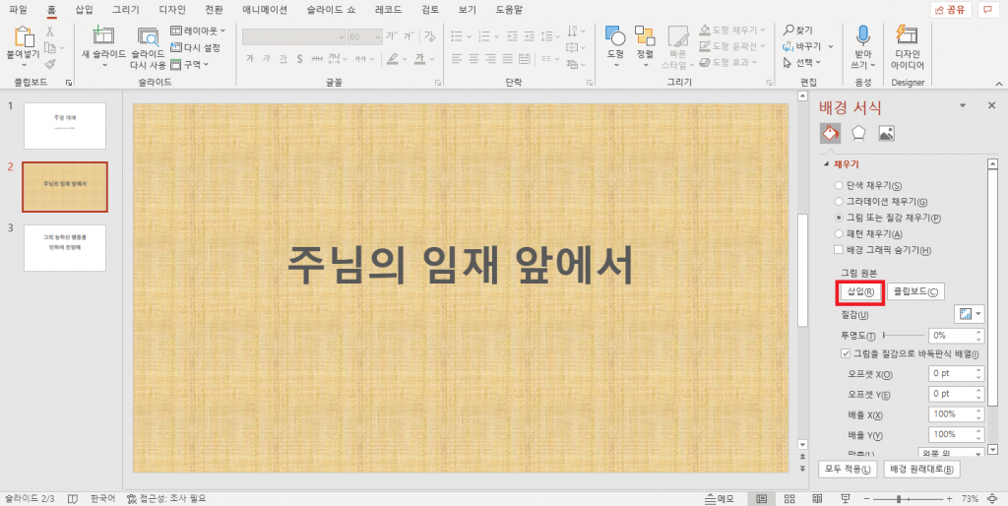Check Hide background graphics (배경 그래픽 숨기기)
This screenshot has height=506, width=1008.
pyautogui.click(x=839, y=250)
